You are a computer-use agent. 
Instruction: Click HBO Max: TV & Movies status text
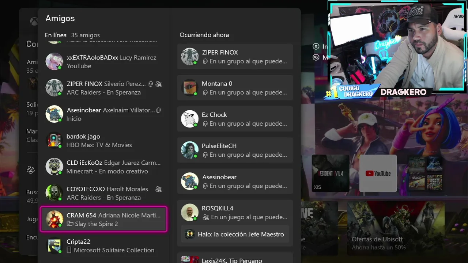pyautogui.click(x=99, y=145)
